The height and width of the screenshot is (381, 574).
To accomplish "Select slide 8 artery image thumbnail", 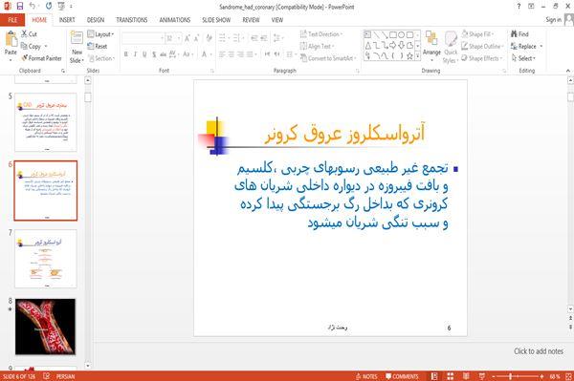I will pyautogui.click(x=46, y=327).
